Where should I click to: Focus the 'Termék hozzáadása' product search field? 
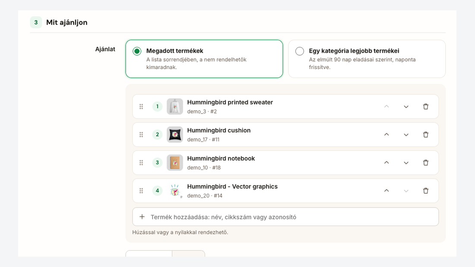(285, 217)
